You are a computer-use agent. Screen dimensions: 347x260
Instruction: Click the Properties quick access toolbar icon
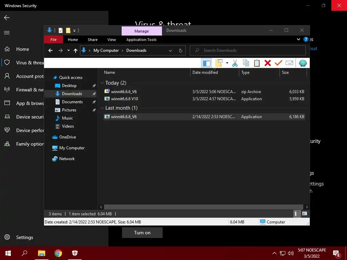[x=60, y=30]
